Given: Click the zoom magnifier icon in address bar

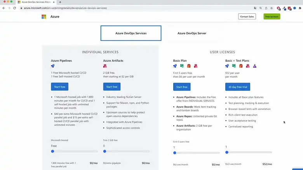Looking at the screenshot, I should click(261, 8).
